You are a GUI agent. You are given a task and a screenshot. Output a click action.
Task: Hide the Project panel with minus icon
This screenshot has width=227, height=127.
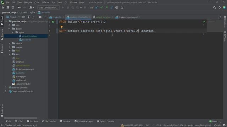[45, 17]
